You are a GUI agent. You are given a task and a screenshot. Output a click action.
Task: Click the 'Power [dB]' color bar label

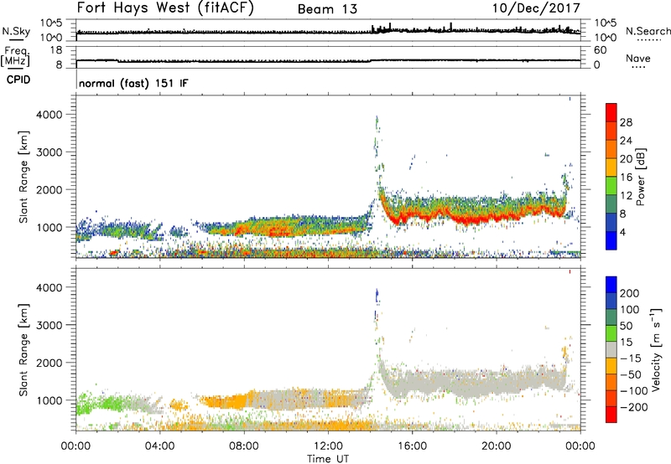tap(640, 177)
